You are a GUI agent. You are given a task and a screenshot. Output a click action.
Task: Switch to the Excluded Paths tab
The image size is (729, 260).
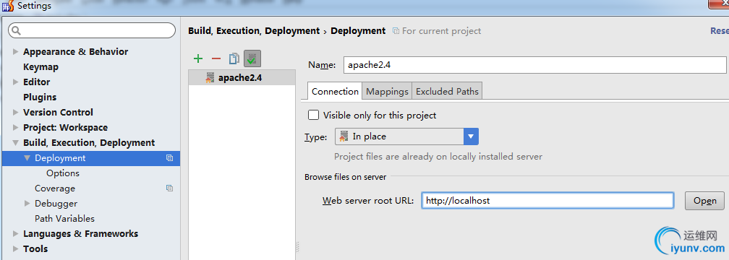coord(447,92)
